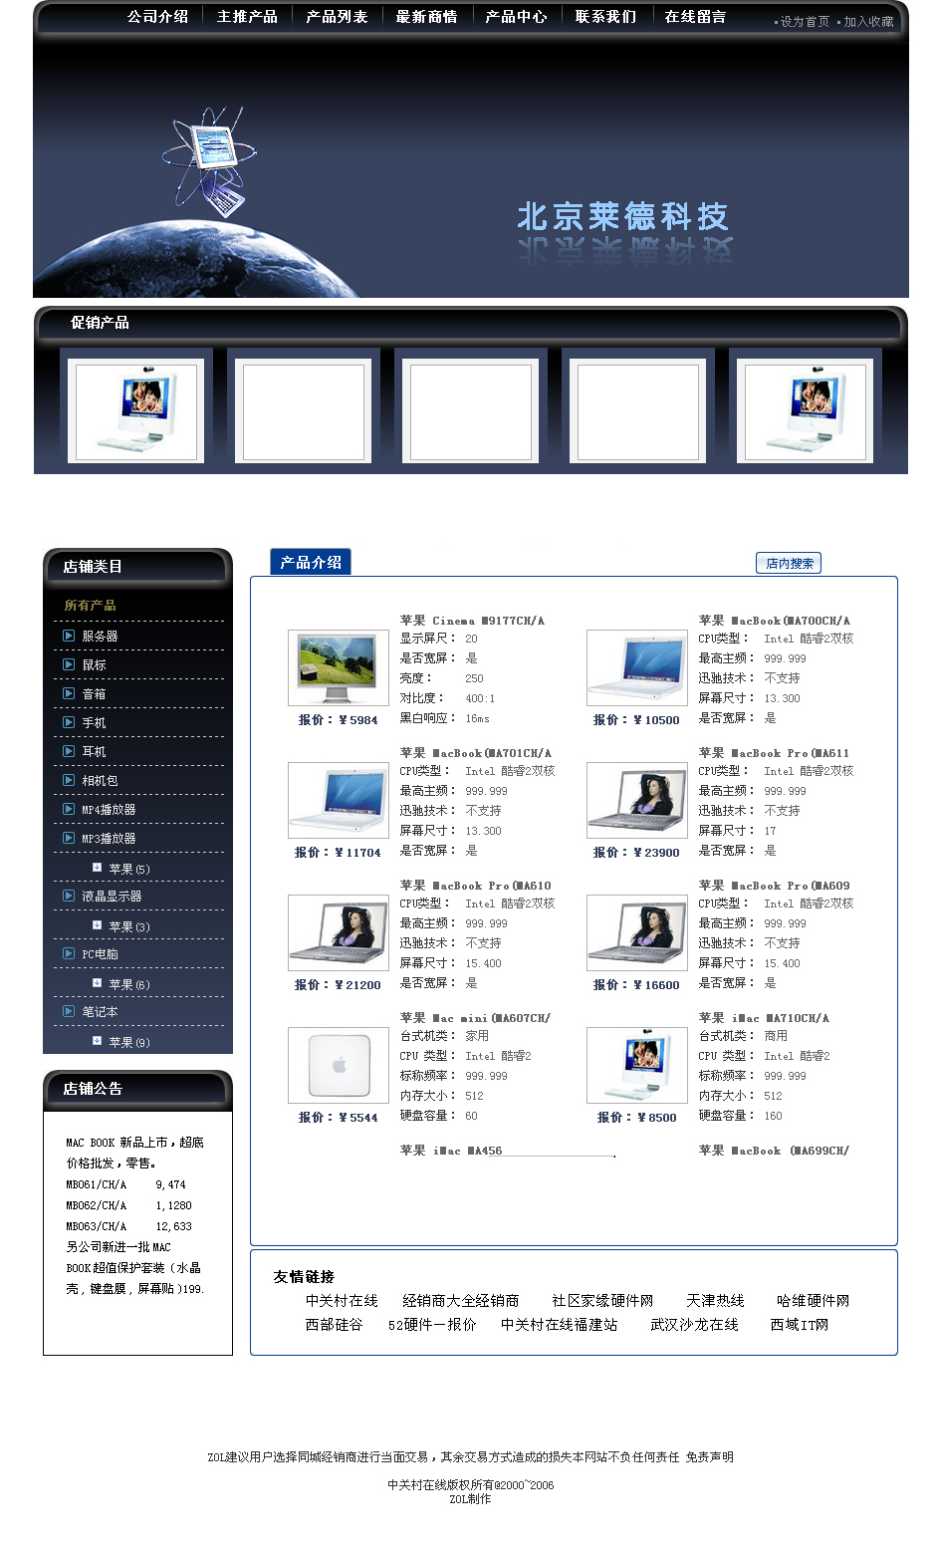The width and height of the screenshot is (937, 1554).
Task: Click the arrow icon beside 相机包
Action: pyautogui.click(x=69, y=780)
